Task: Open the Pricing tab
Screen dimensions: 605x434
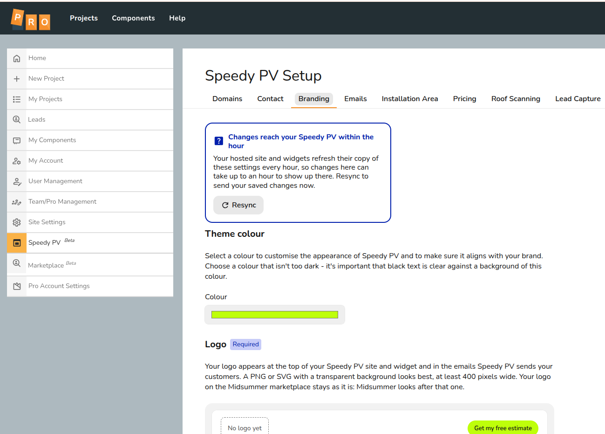Action: (x=465, y=99)
